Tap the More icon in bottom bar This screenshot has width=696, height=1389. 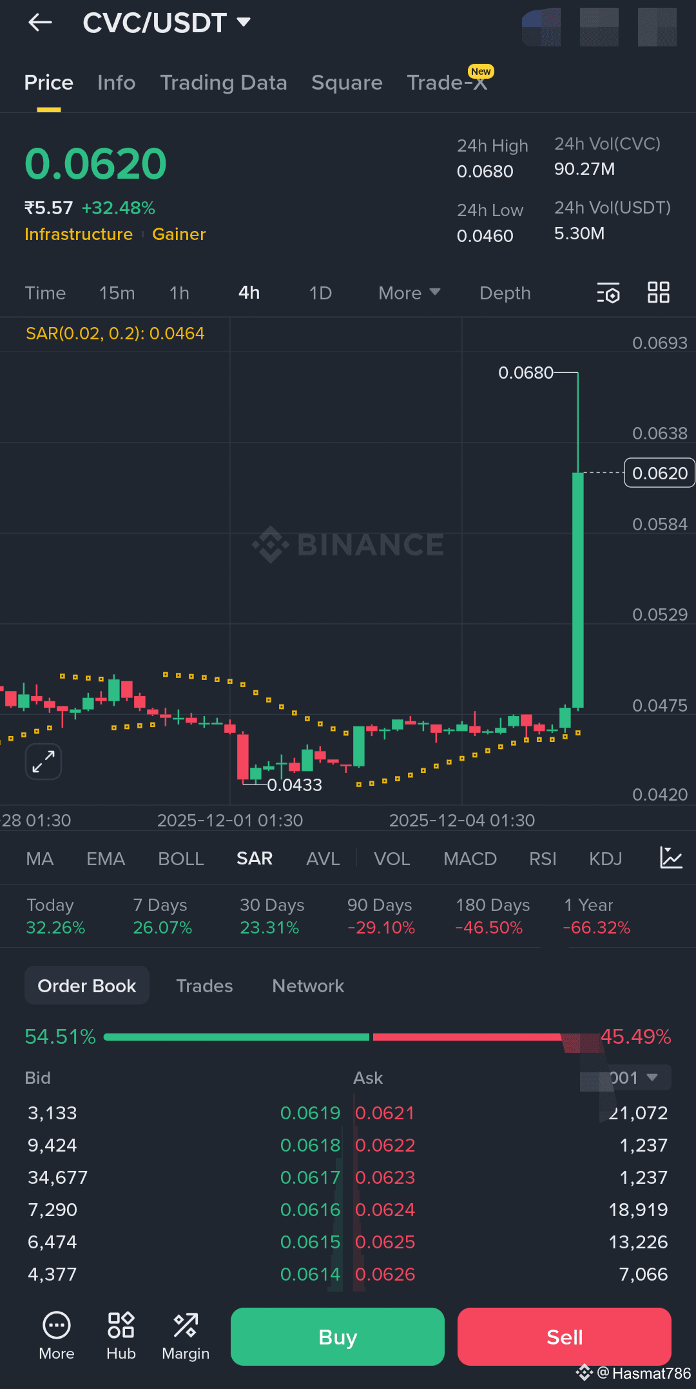point(57,1336)
